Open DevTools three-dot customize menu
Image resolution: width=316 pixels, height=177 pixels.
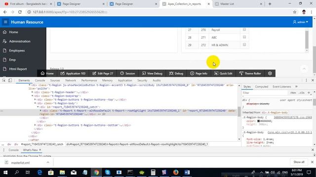306,80
